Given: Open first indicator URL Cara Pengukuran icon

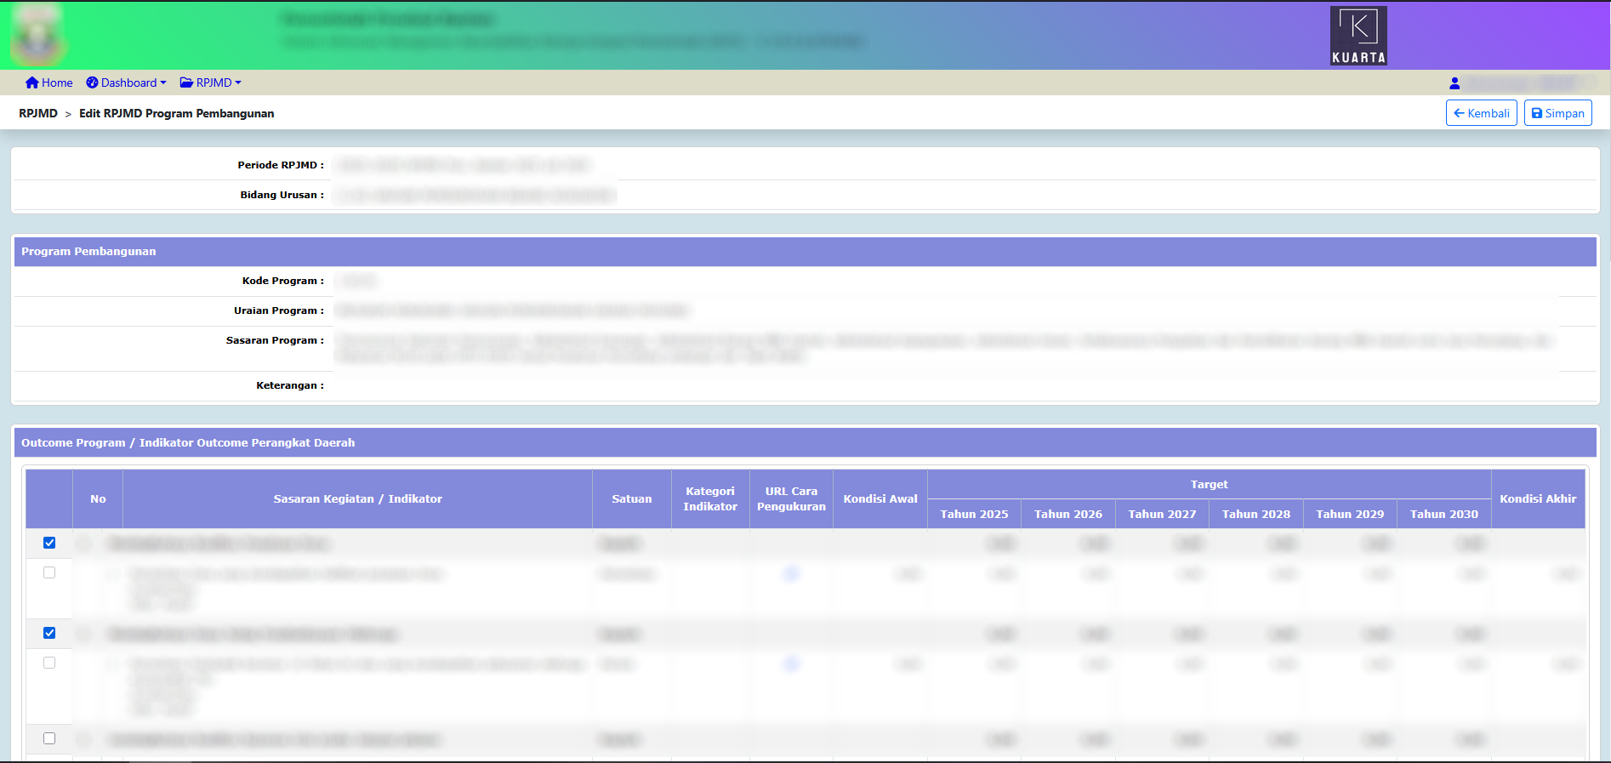Looking at the screenshot, I should pos(791,574).
